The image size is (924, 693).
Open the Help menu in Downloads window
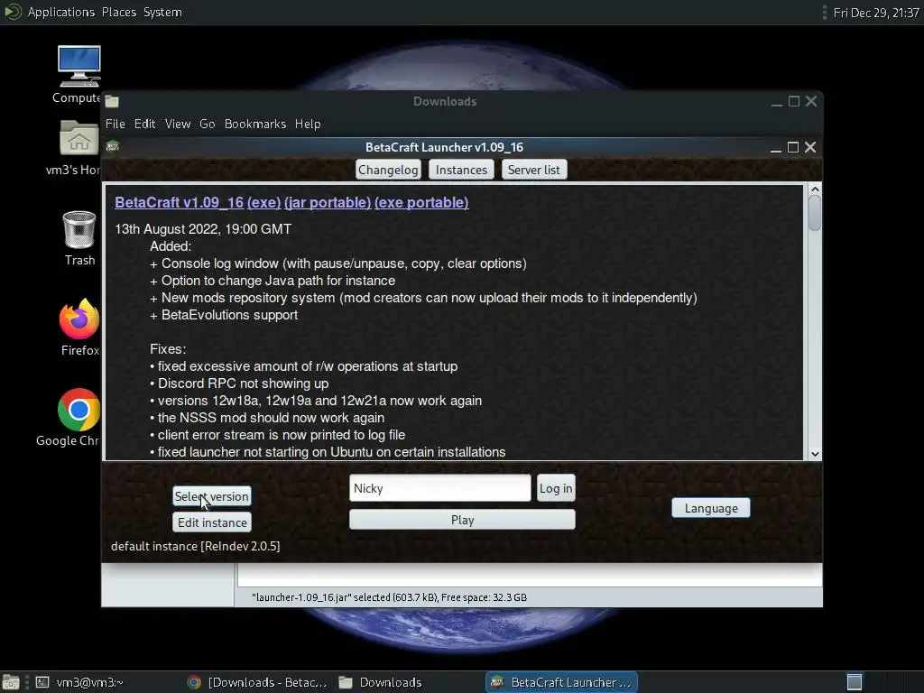click(x=308, y=124)
